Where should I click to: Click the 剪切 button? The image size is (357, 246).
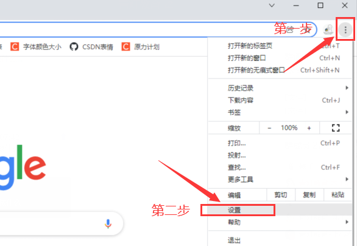(x=281, y=195)
